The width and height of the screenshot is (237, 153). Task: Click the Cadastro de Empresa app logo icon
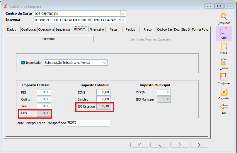6,6
